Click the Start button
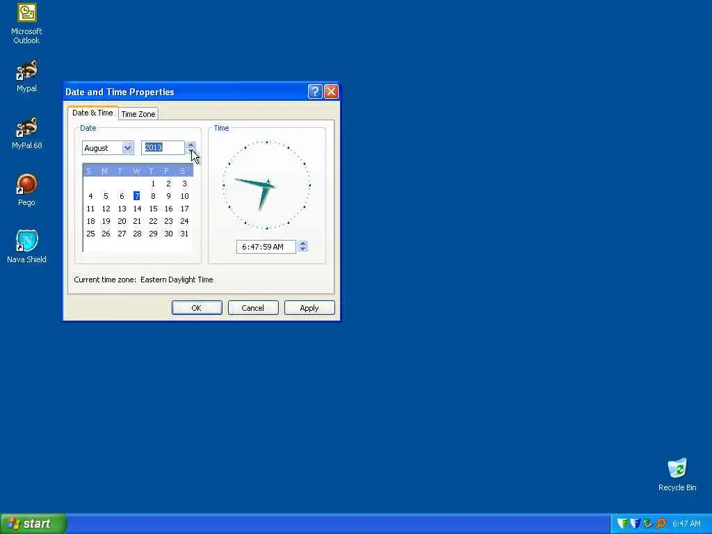Viewport: 712px width, 534px height. click(x=33, y=524)
